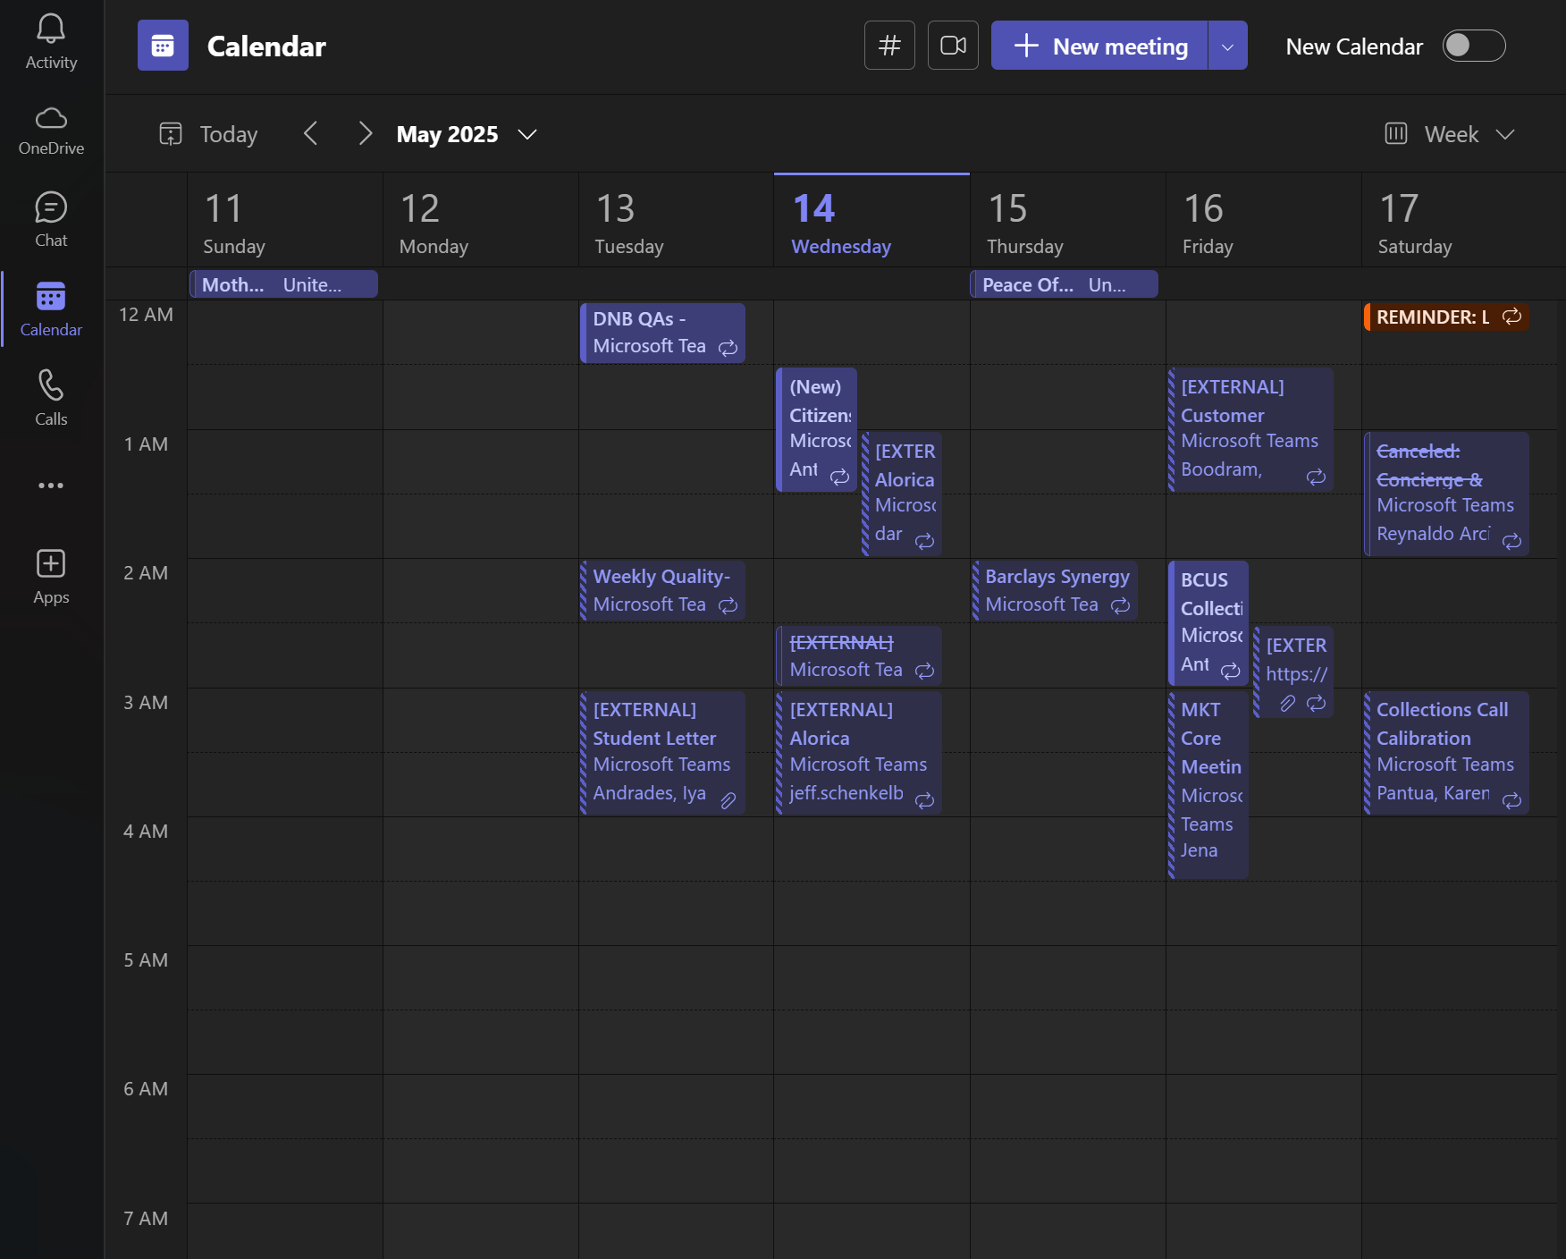
Task: Open the Week view dropdown
Action: 1450,134
